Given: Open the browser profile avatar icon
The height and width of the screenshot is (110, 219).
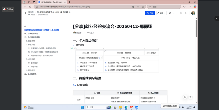Looking at the screenshot, I should [x=24, y=2].
